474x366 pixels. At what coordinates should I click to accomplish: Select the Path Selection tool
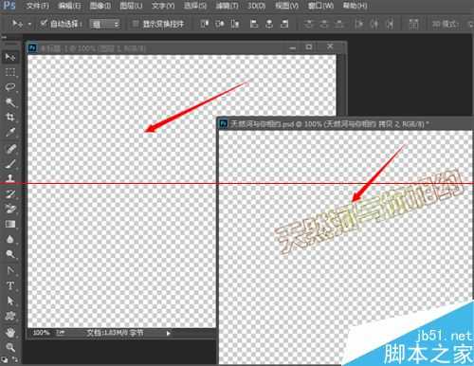pyautogui.click(x=10, y=301)
